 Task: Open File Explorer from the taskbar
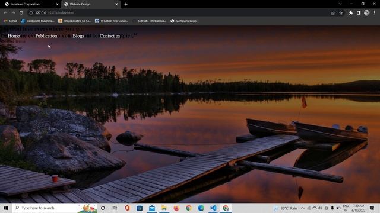[164, 208]
